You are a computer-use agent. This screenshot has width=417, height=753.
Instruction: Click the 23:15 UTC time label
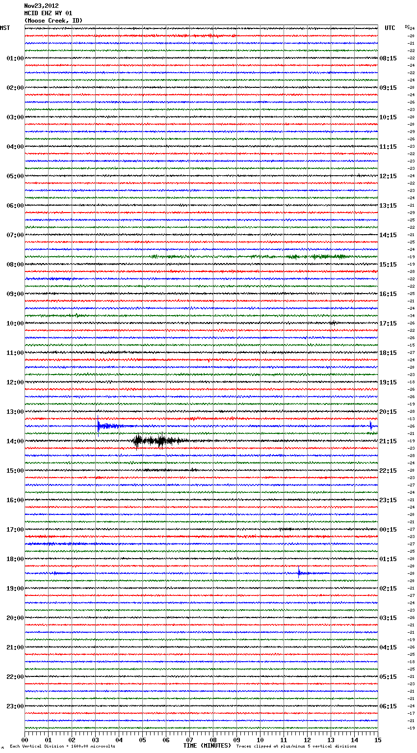[388, 500]
